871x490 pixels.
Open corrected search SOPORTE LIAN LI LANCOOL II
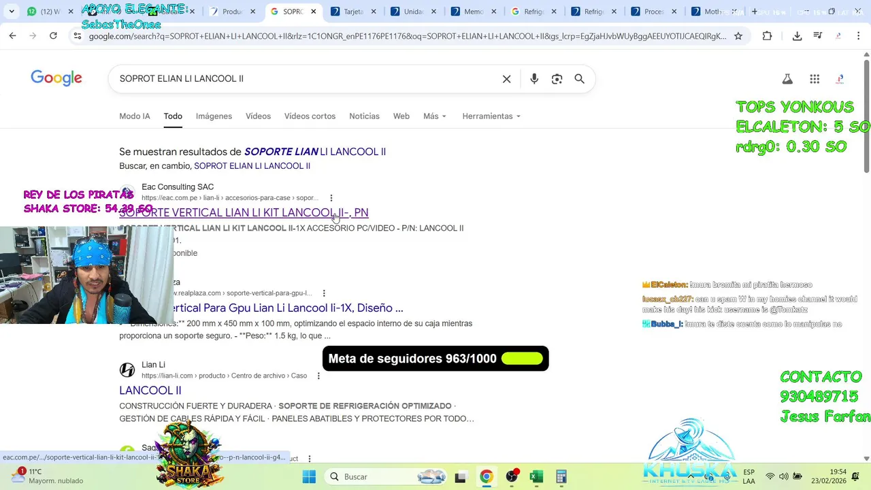pos(315,152)
